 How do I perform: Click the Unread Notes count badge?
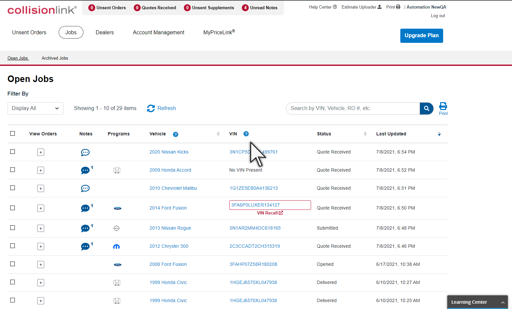coord(245,8)
